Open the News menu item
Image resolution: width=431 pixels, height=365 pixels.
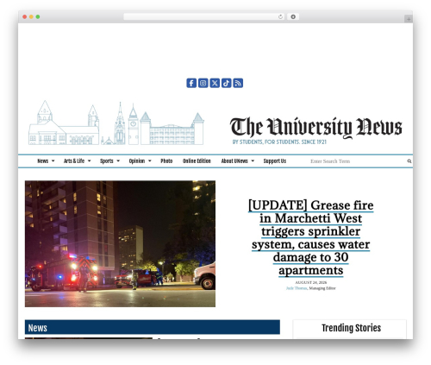43,161
